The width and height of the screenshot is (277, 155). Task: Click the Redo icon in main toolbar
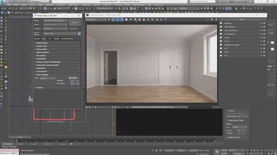click(6, 9)
